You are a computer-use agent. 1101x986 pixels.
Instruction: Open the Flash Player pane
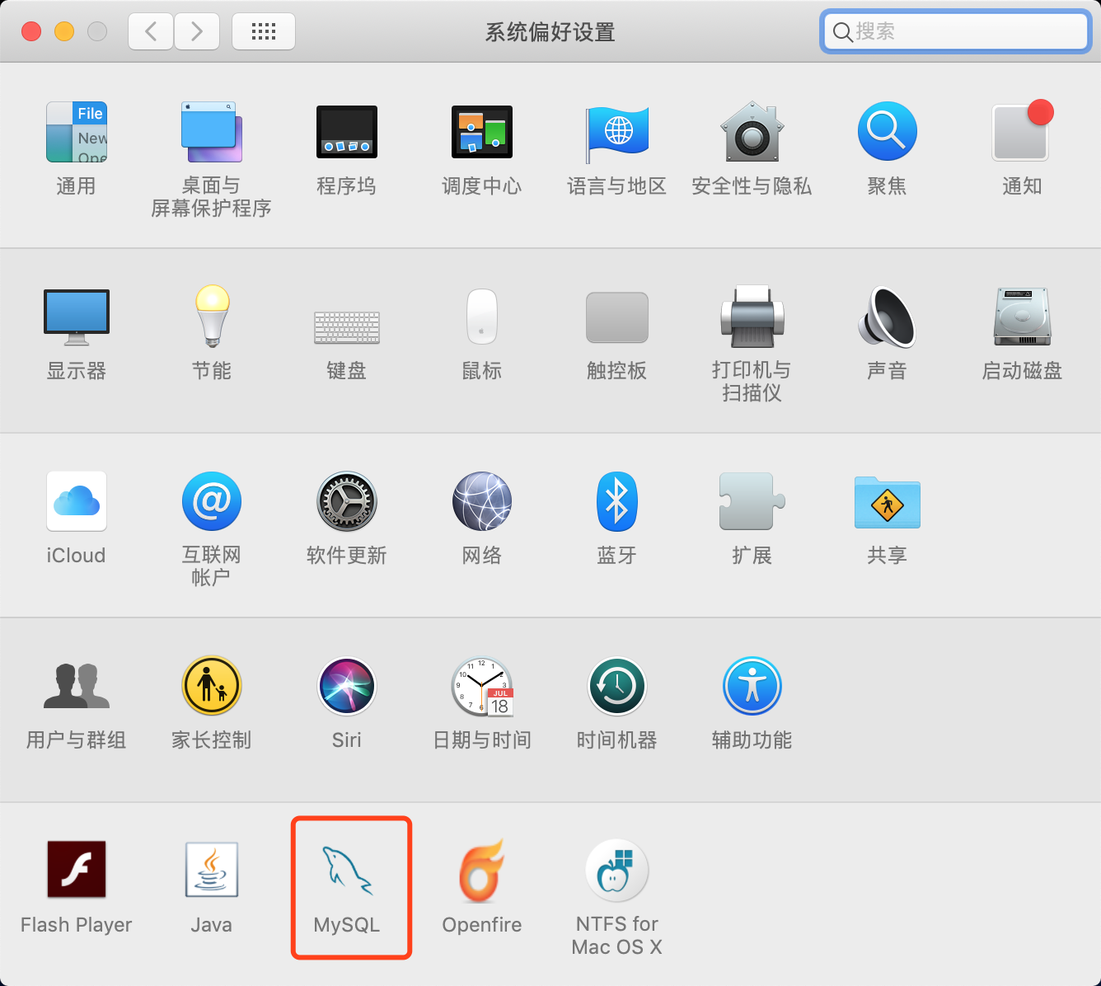(77, 869)
